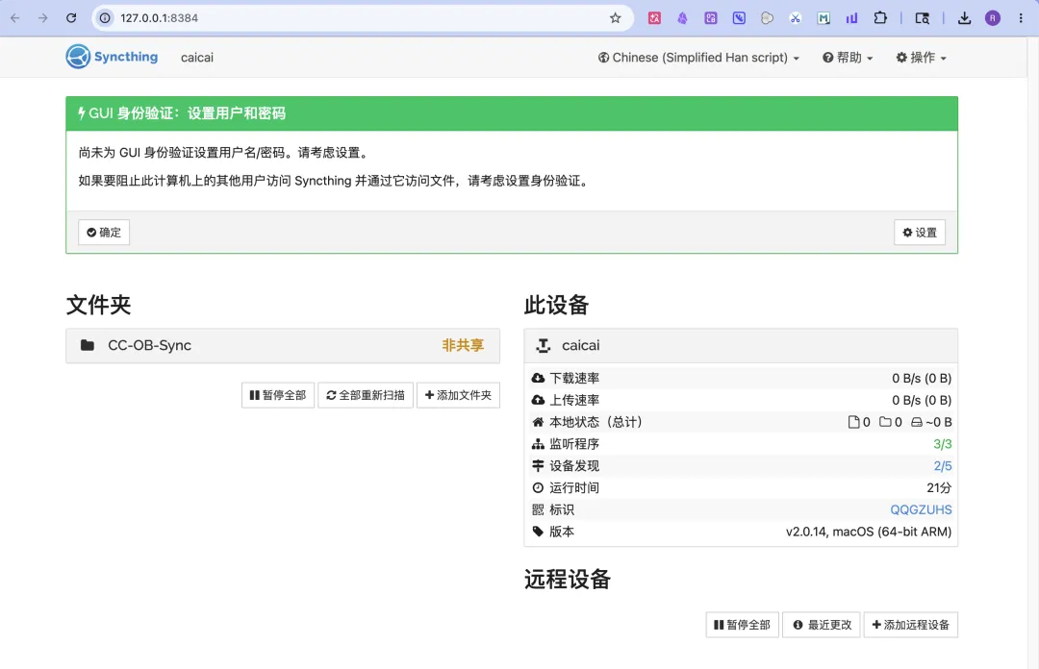This screenshot has width=1039, height=669.
Task: Collapse the caicai device panel header
Action: pos(741,346)
